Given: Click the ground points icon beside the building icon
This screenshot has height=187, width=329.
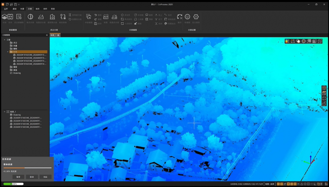Looking at the screenshot, I should [x=41, y=17].
